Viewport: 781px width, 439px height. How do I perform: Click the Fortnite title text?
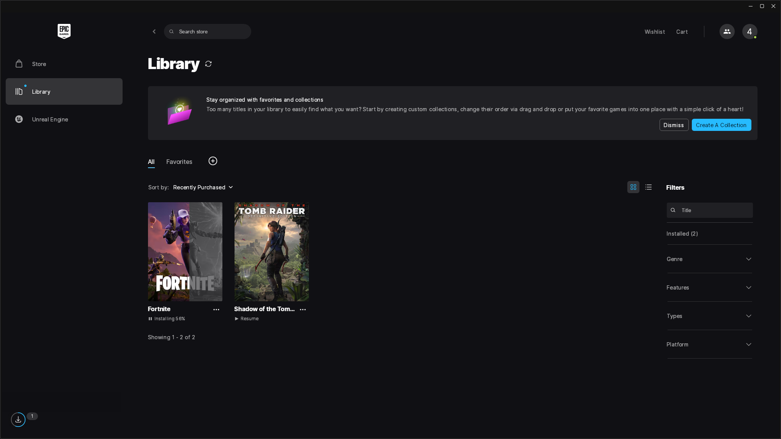click(x=159, y=309)
